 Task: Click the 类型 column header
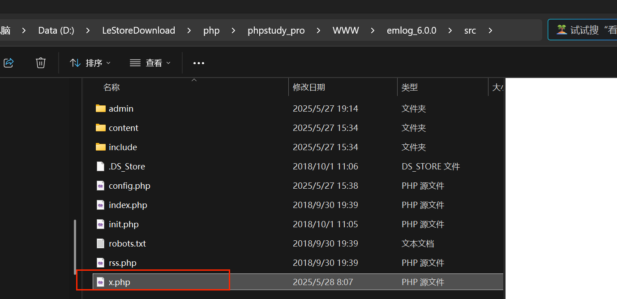(410, 87)
